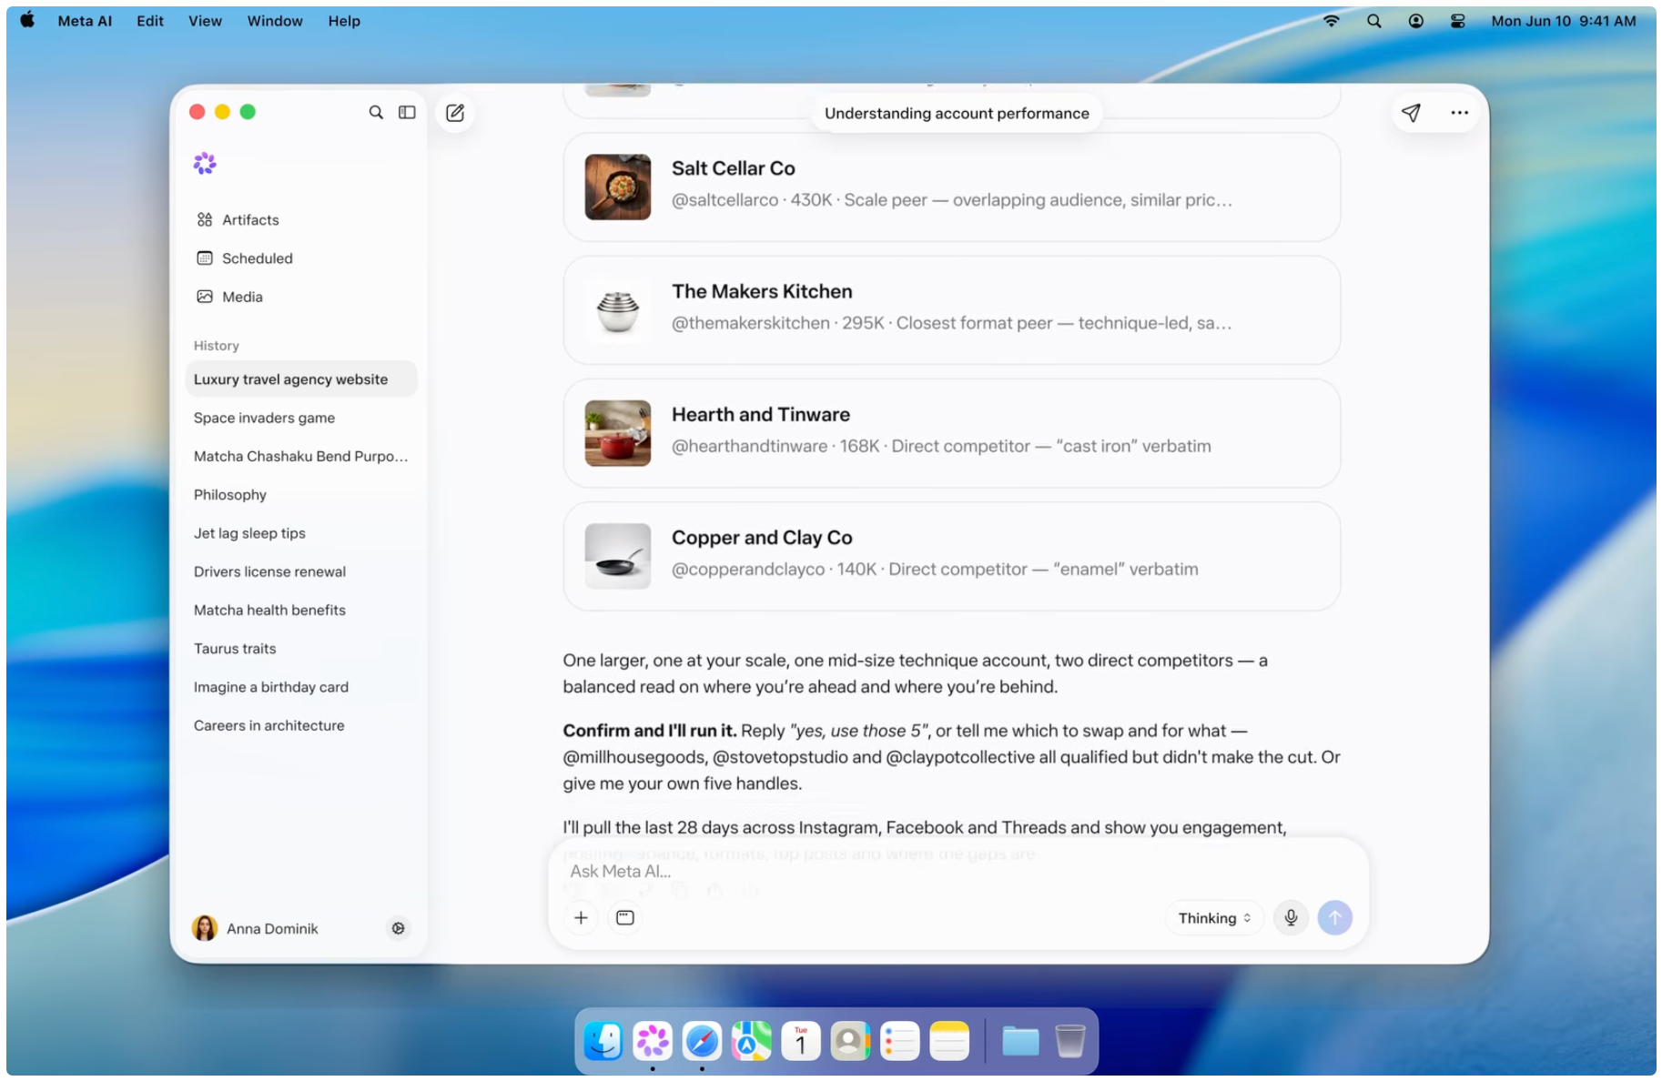The height and width of the screenshot is (1081, 1662).
Task: Open Calendar from the dock
Action: coord(801,1041)
